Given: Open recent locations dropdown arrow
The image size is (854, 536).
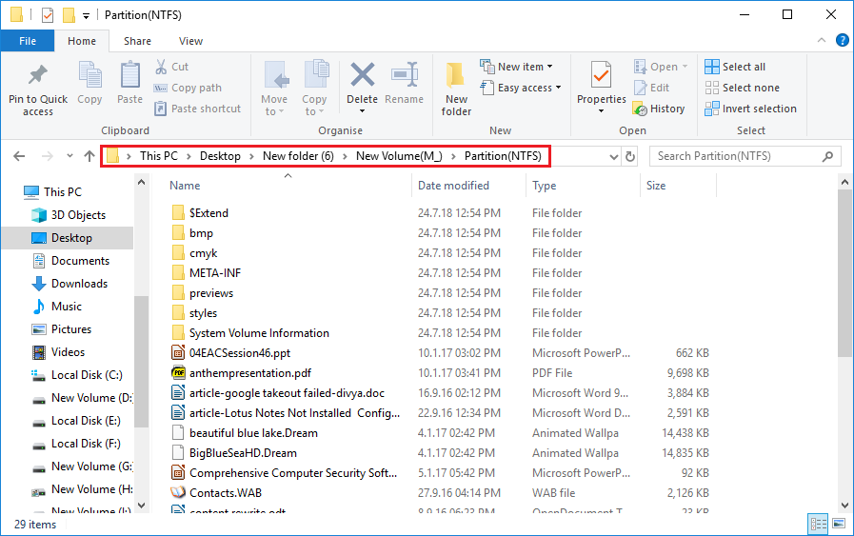Looking at the screenshot, I should 70,156.
